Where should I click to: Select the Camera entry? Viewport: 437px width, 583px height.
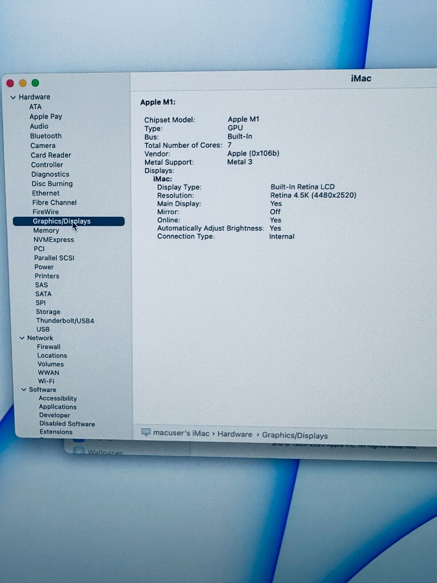[x=43, y=145]
